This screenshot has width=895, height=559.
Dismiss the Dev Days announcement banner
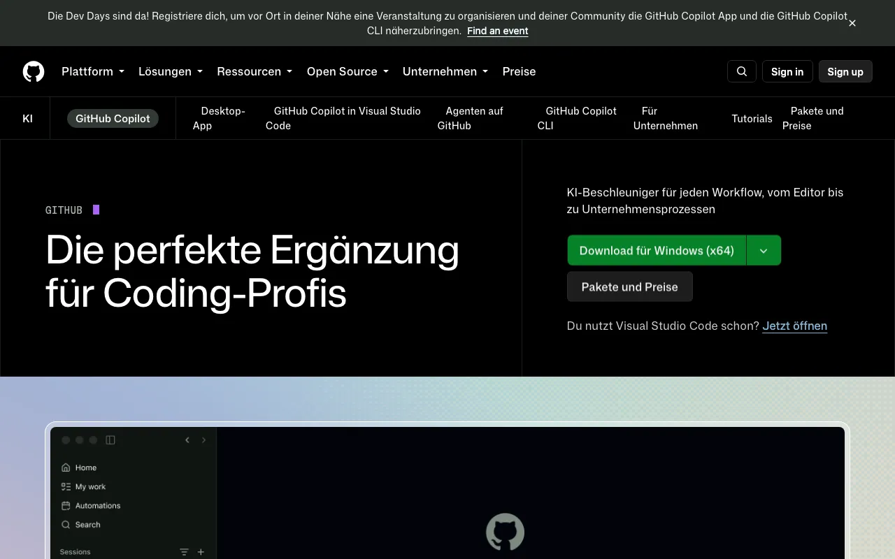pos(852,23)
